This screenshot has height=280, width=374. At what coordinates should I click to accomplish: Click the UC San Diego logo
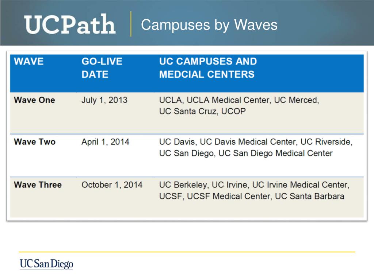tap(46, 264)
